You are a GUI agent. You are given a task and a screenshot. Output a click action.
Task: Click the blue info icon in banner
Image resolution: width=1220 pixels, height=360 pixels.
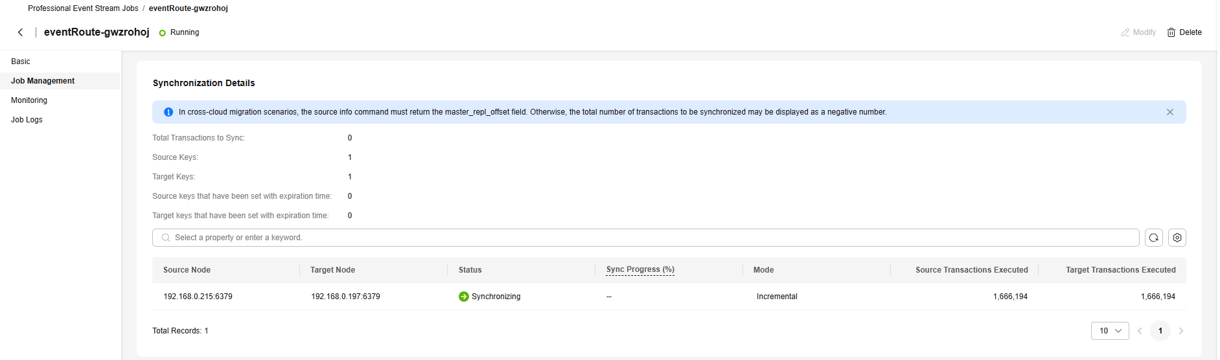pos(168,112)
